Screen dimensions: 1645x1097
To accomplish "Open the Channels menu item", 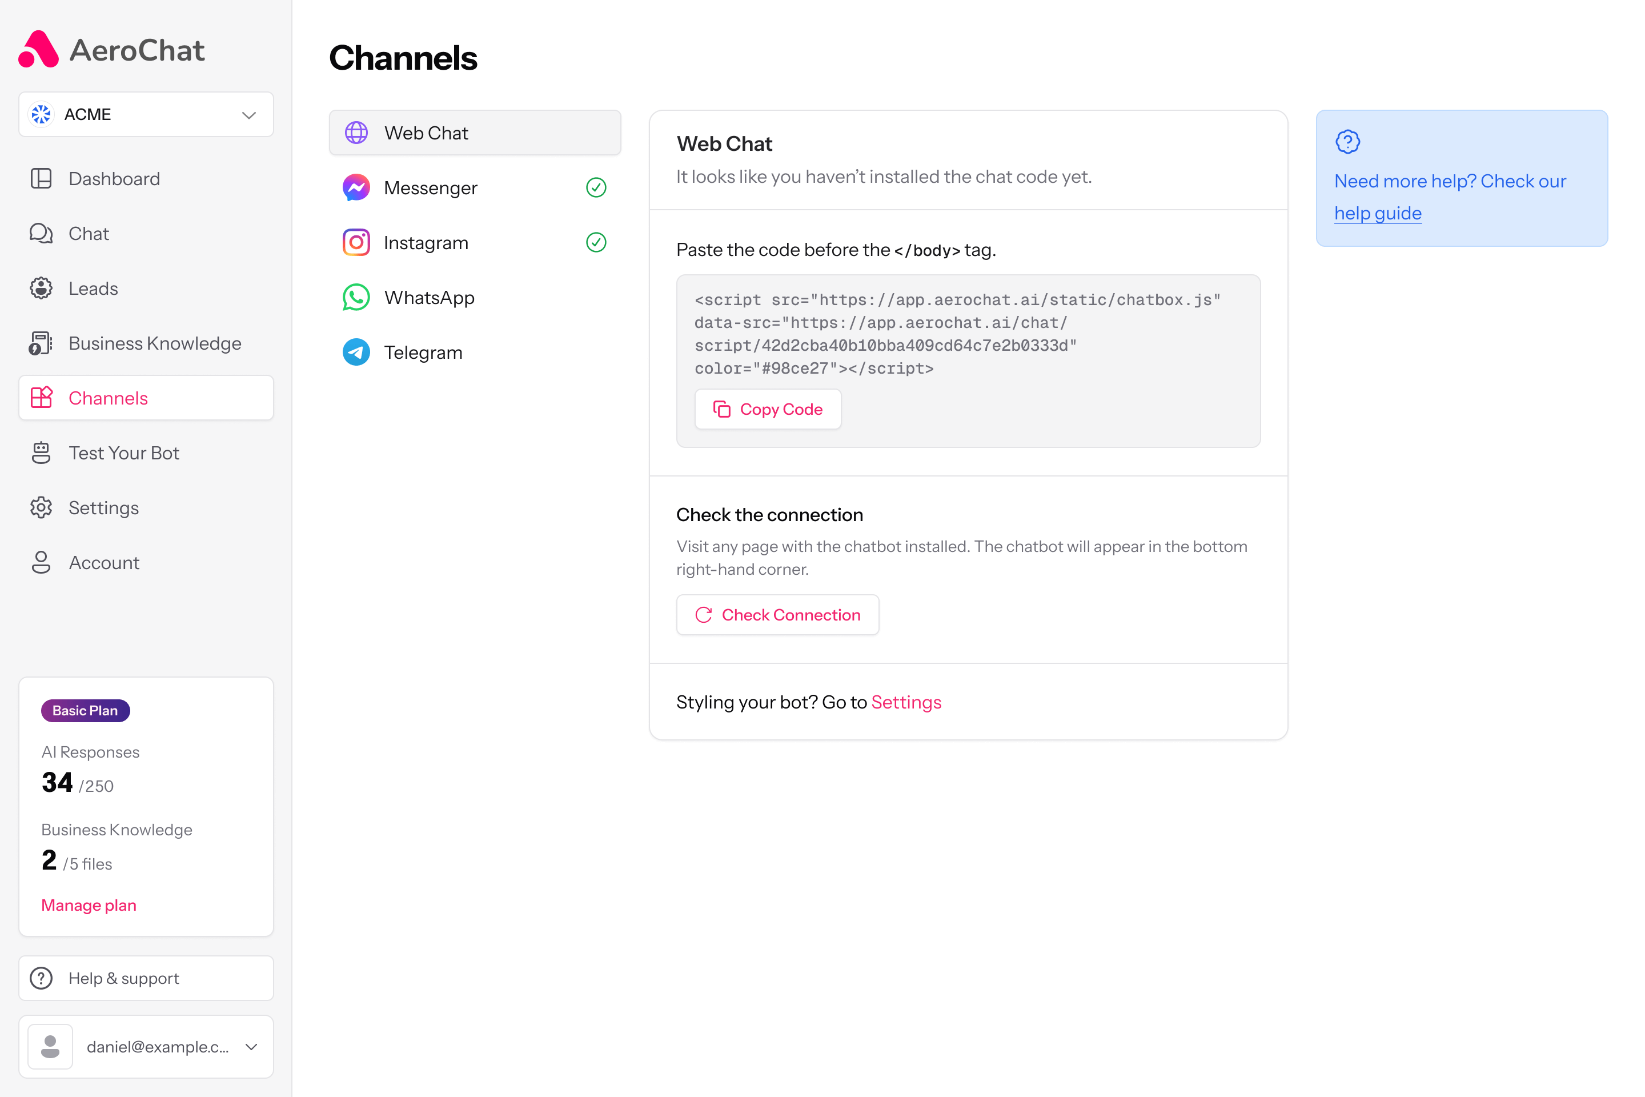I will [108, 398].
